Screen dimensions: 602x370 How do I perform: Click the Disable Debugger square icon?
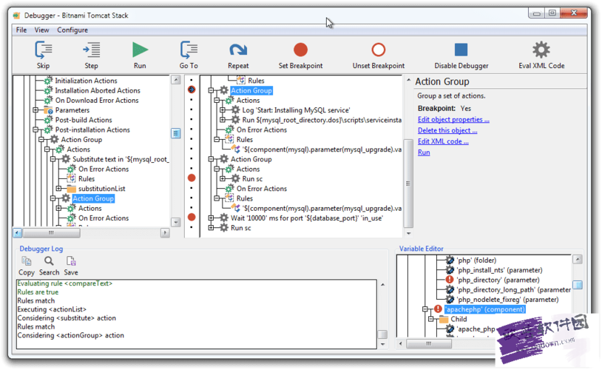(x=461, y=50)
